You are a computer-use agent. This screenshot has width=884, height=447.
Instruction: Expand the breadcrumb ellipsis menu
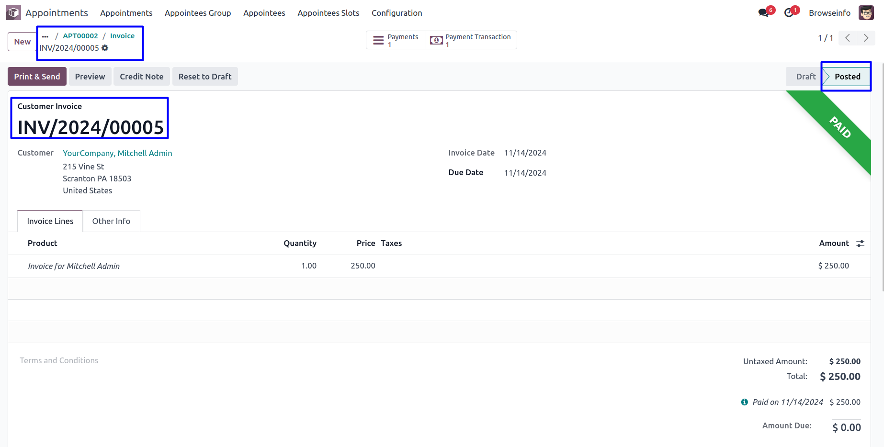45,36
